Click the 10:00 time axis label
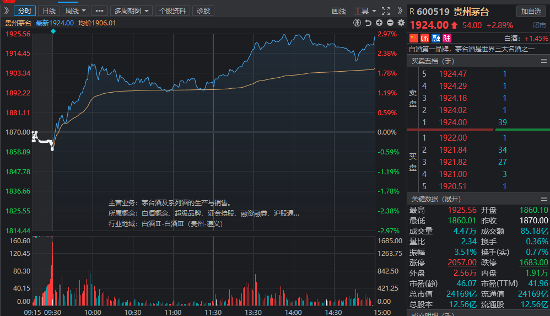550x316 pixels. click(93, 312)
